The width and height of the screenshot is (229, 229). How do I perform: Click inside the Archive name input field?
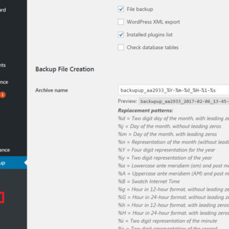point(174,90)
